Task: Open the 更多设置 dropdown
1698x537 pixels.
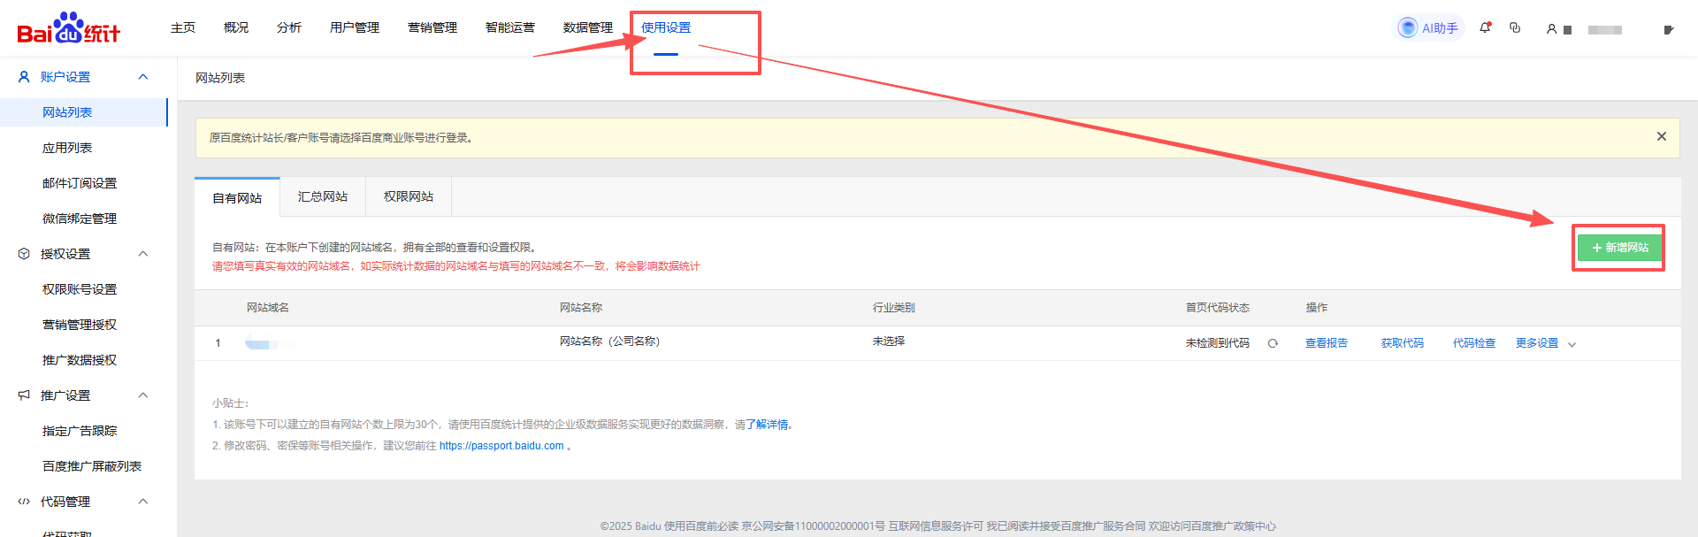Action: coord(1545,343)
